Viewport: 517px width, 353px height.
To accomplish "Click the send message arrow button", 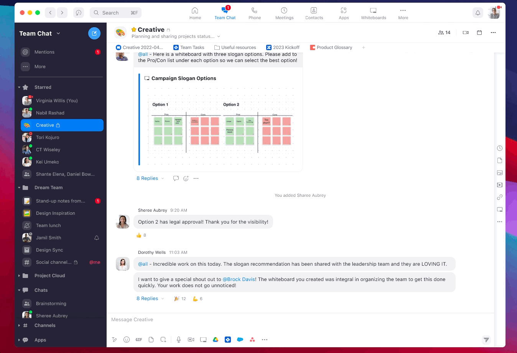I will (x=486, y=340).
